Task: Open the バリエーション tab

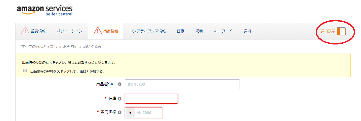Action: (69, 31)
